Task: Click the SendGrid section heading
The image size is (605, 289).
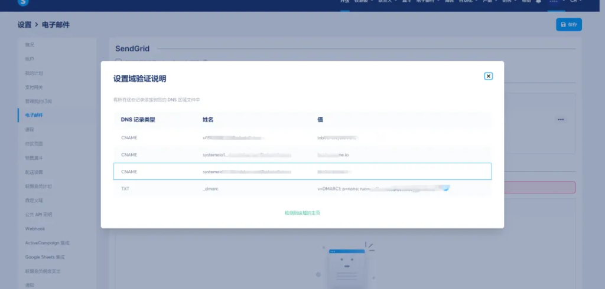Action: [132, 48]
